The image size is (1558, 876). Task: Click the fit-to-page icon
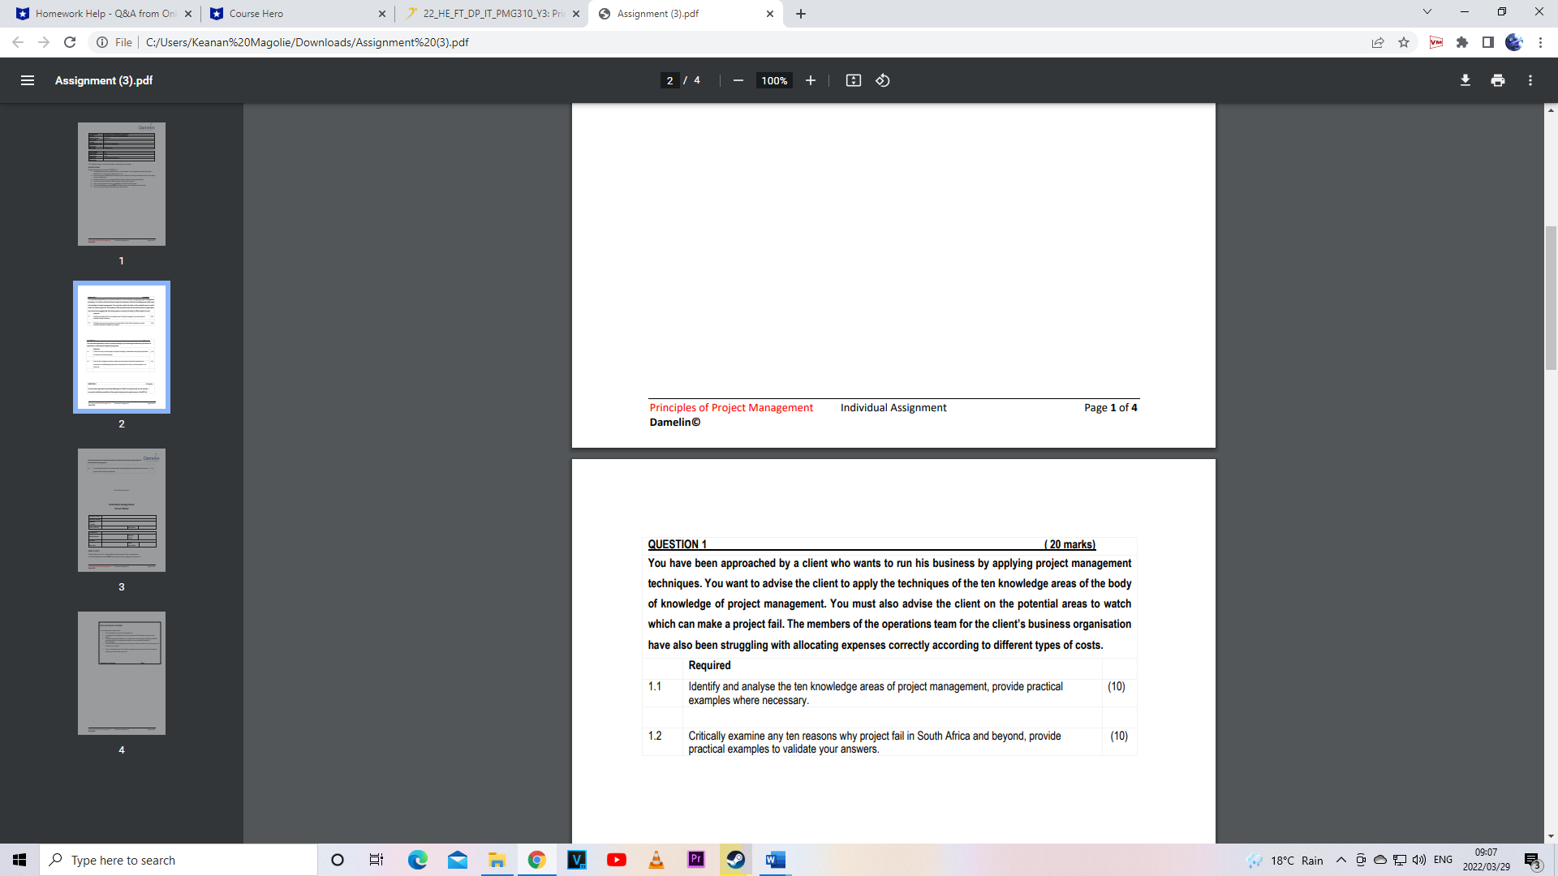pos(854,80)
